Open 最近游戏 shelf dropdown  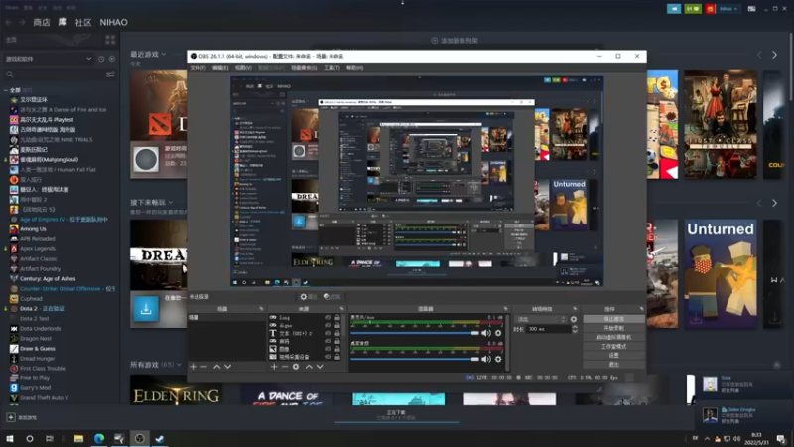(164, 54)
